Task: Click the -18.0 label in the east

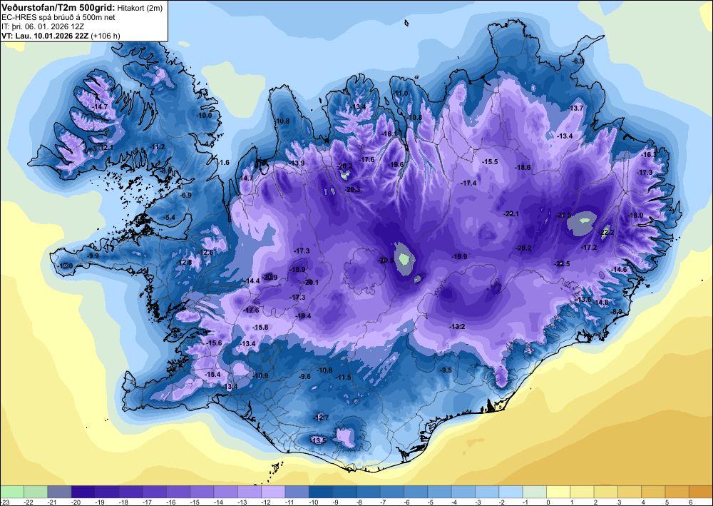Action: pos(636,216)
